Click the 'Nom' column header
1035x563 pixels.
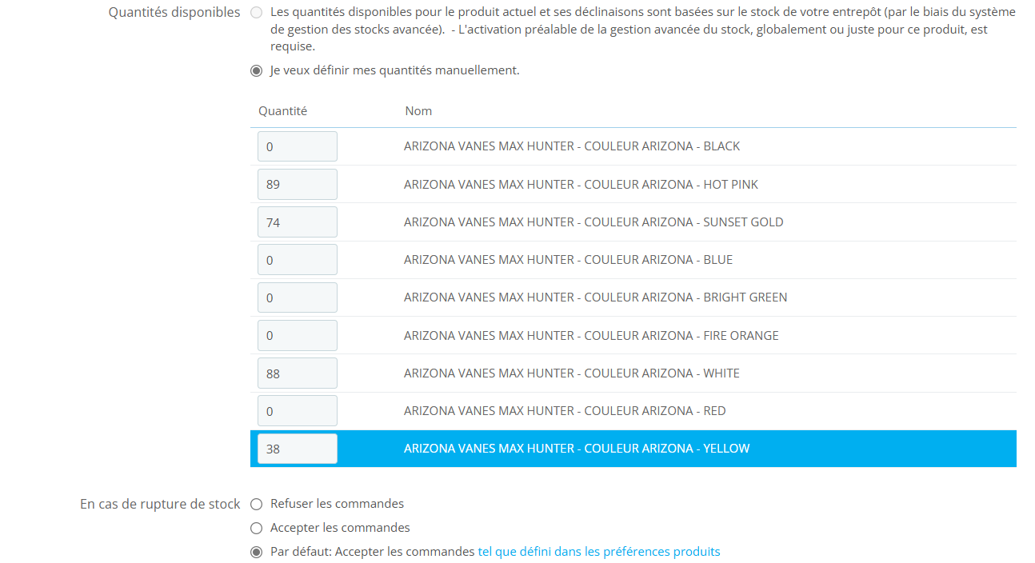tap(418, 111)
